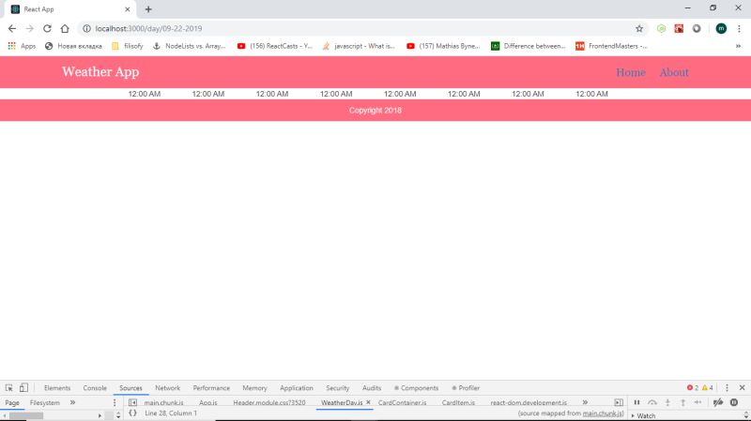Switch to the React Components panel
This screenshot has width=751, height=421.
pos(416,388)
